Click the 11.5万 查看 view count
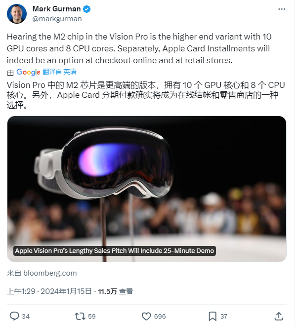Viewport: 296px width, 326px height. 116,292
